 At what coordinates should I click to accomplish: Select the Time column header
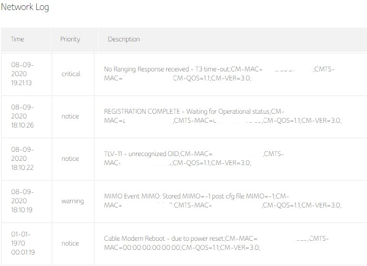coord(18,39)
